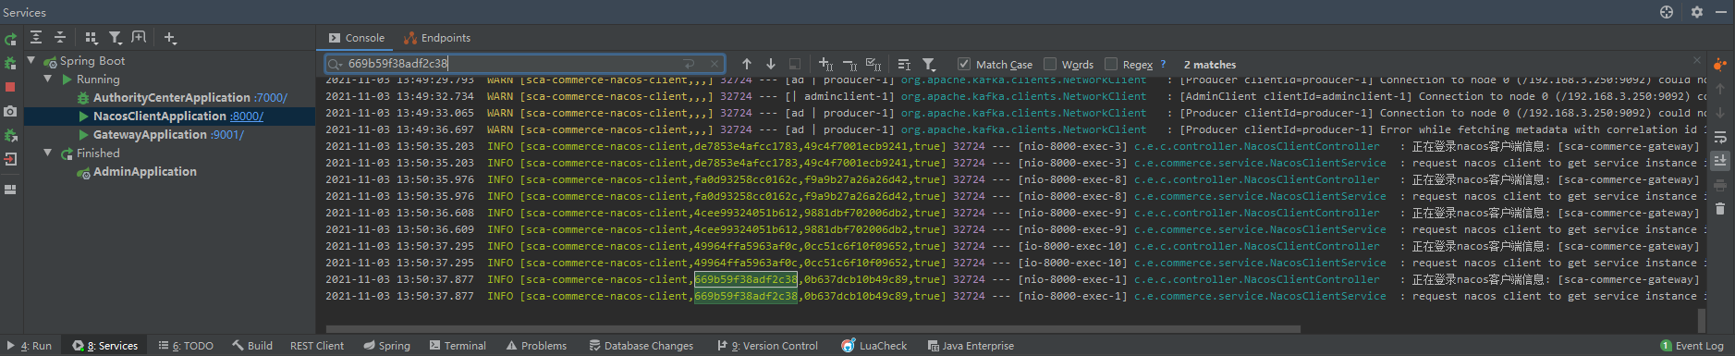Screen dimensions: 1735x356
Task: Click the orange console action icon
Action: tap(1720, 65)
